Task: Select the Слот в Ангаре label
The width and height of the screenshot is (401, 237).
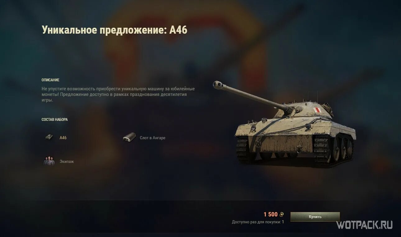Action: [x=153, y=138]
